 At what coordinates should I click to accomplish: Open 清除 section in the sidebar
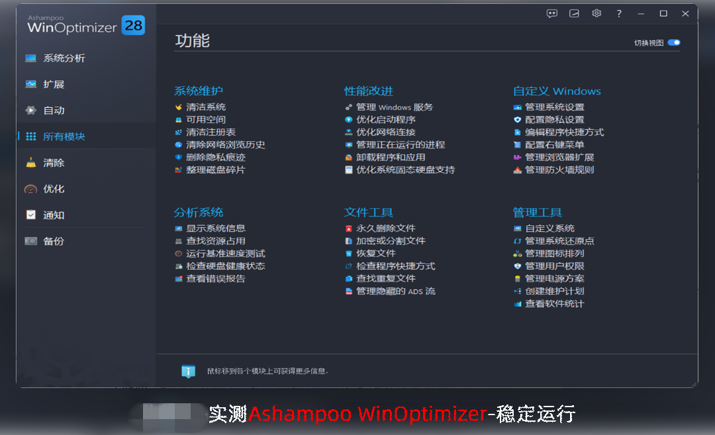point(54,163)
